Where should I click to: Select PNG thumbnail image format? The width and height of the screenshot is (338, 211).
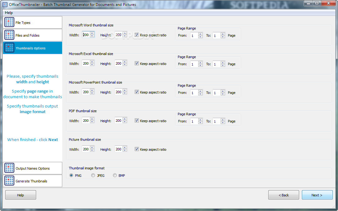[x=71, y=175]
